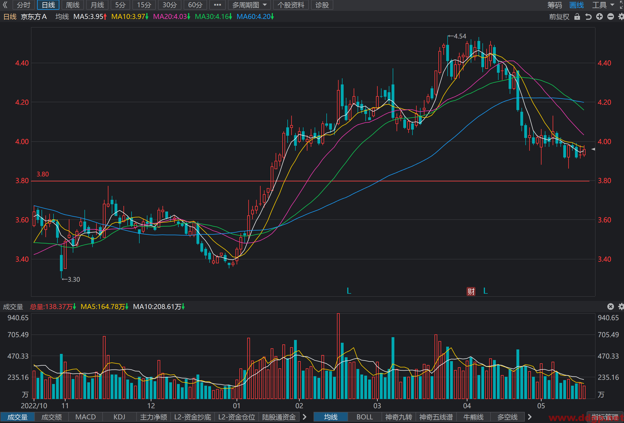
Task: Click the back double-chevron icon
Action: pyautogui.click(x=5, y=5)
